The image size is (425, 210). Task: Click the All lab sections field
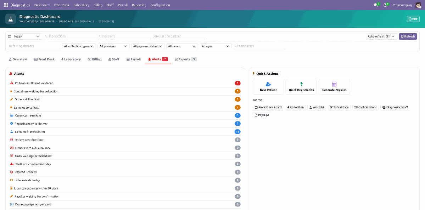(70, 36)
